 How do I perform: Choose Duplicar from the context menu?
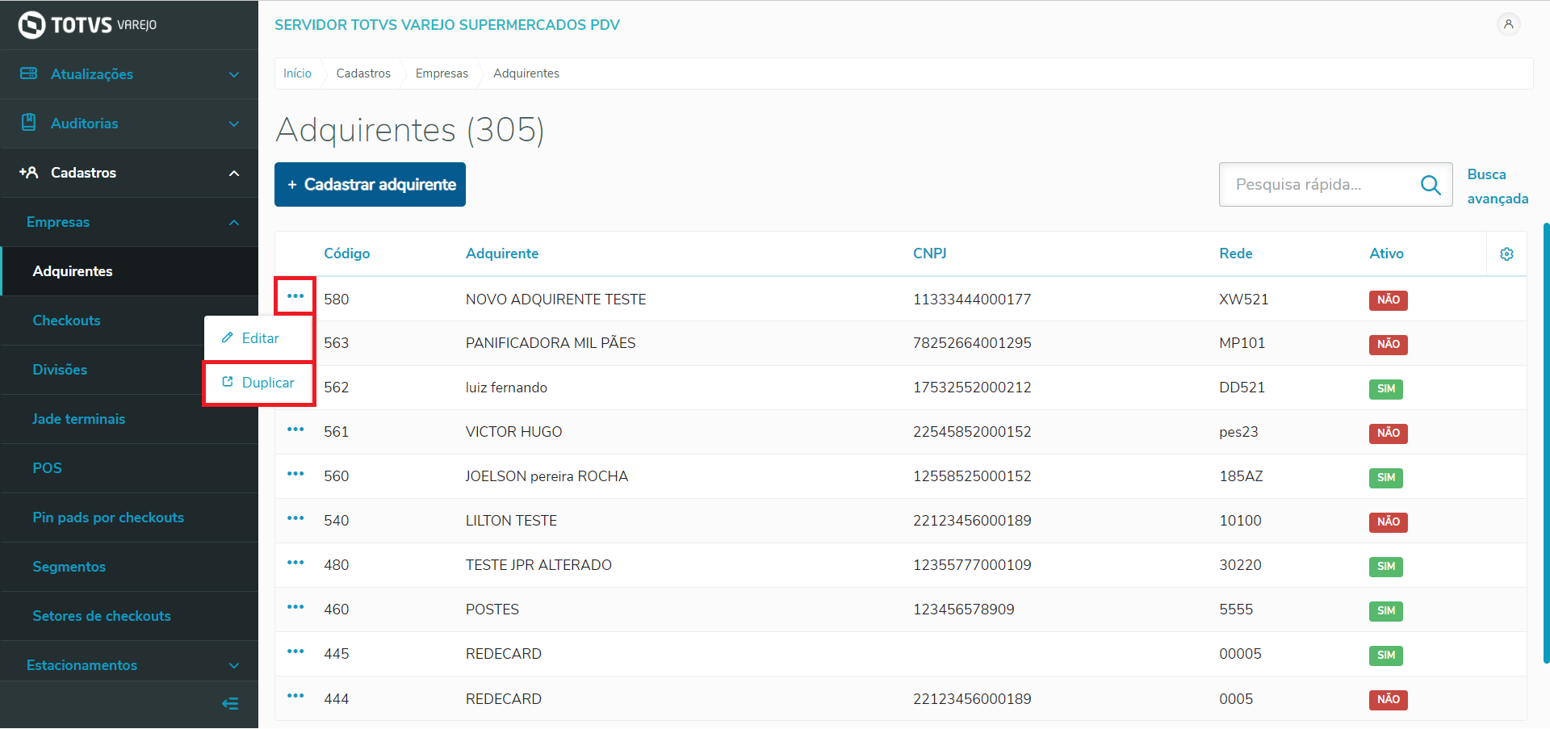258,383
